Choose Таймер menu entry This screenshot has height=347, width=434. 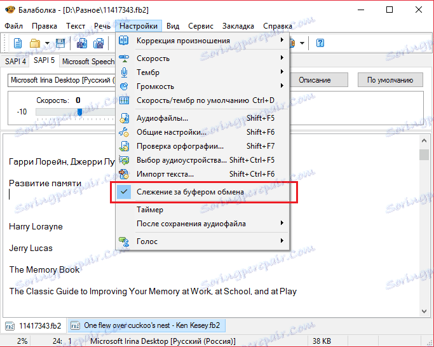(x=202, y=210)
